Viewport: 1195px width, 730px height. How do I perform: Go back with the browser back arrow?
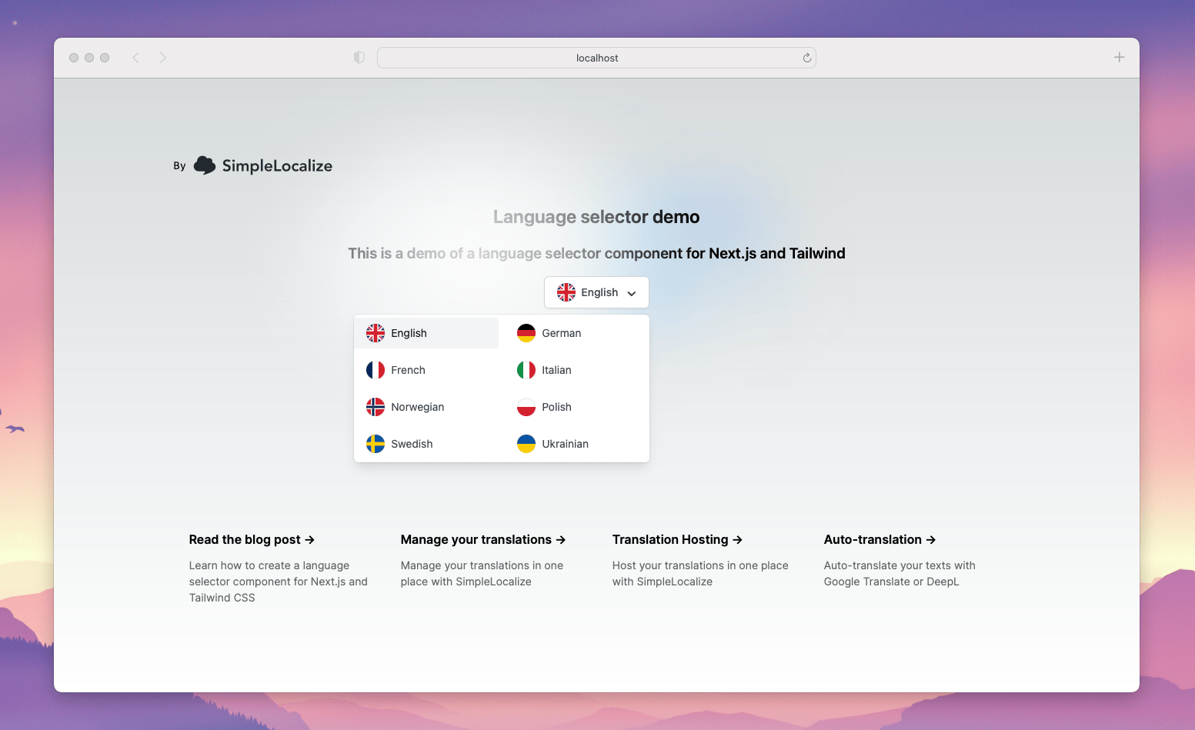point(135,58)
